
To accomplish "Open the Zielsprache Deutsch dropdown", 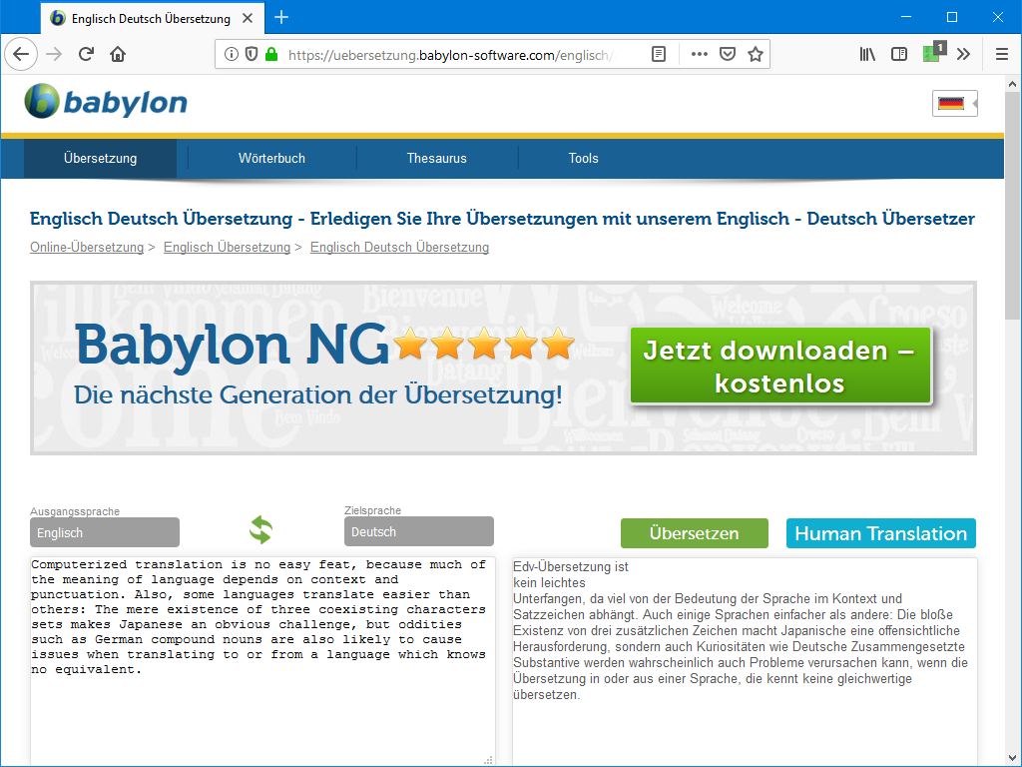I will pos(418,531).
